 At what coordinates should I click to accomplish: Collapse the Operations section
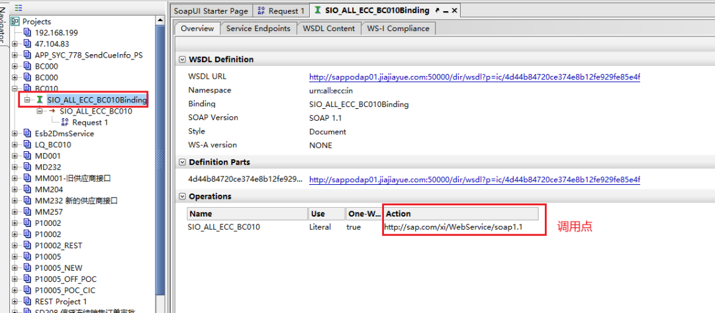click(x=183, y=197)
